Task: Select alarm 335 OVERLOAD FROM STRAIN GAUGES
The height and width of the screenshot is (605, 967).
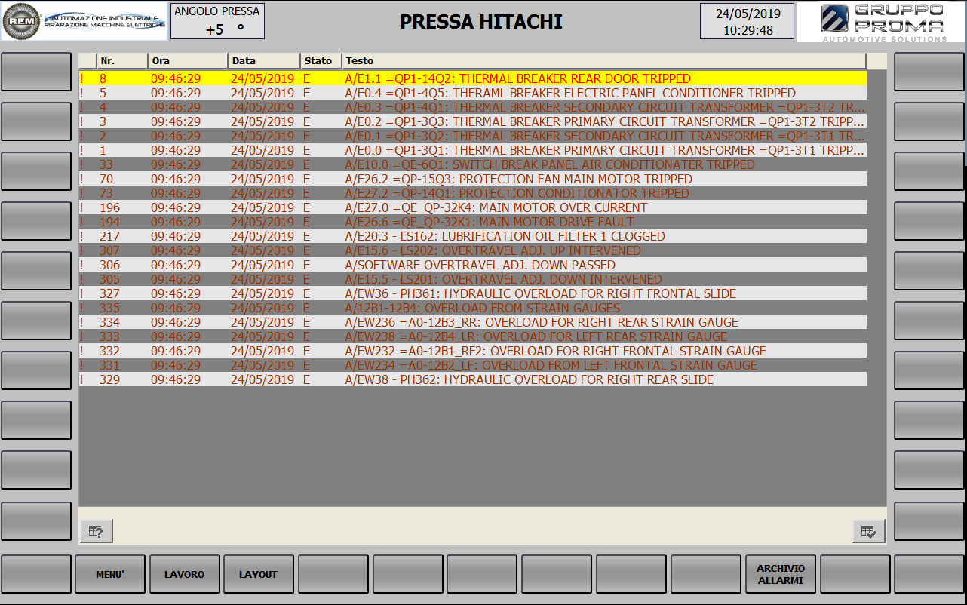Action: coord(472,308)
